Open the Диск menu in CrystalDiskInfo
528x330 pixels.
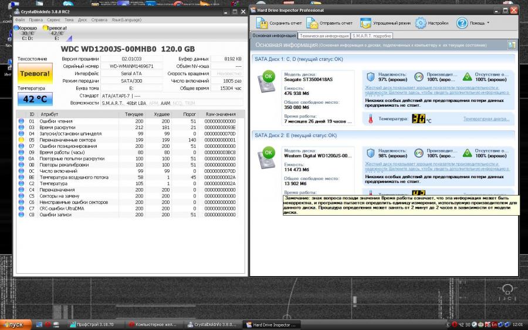click(x=83, y=20)
